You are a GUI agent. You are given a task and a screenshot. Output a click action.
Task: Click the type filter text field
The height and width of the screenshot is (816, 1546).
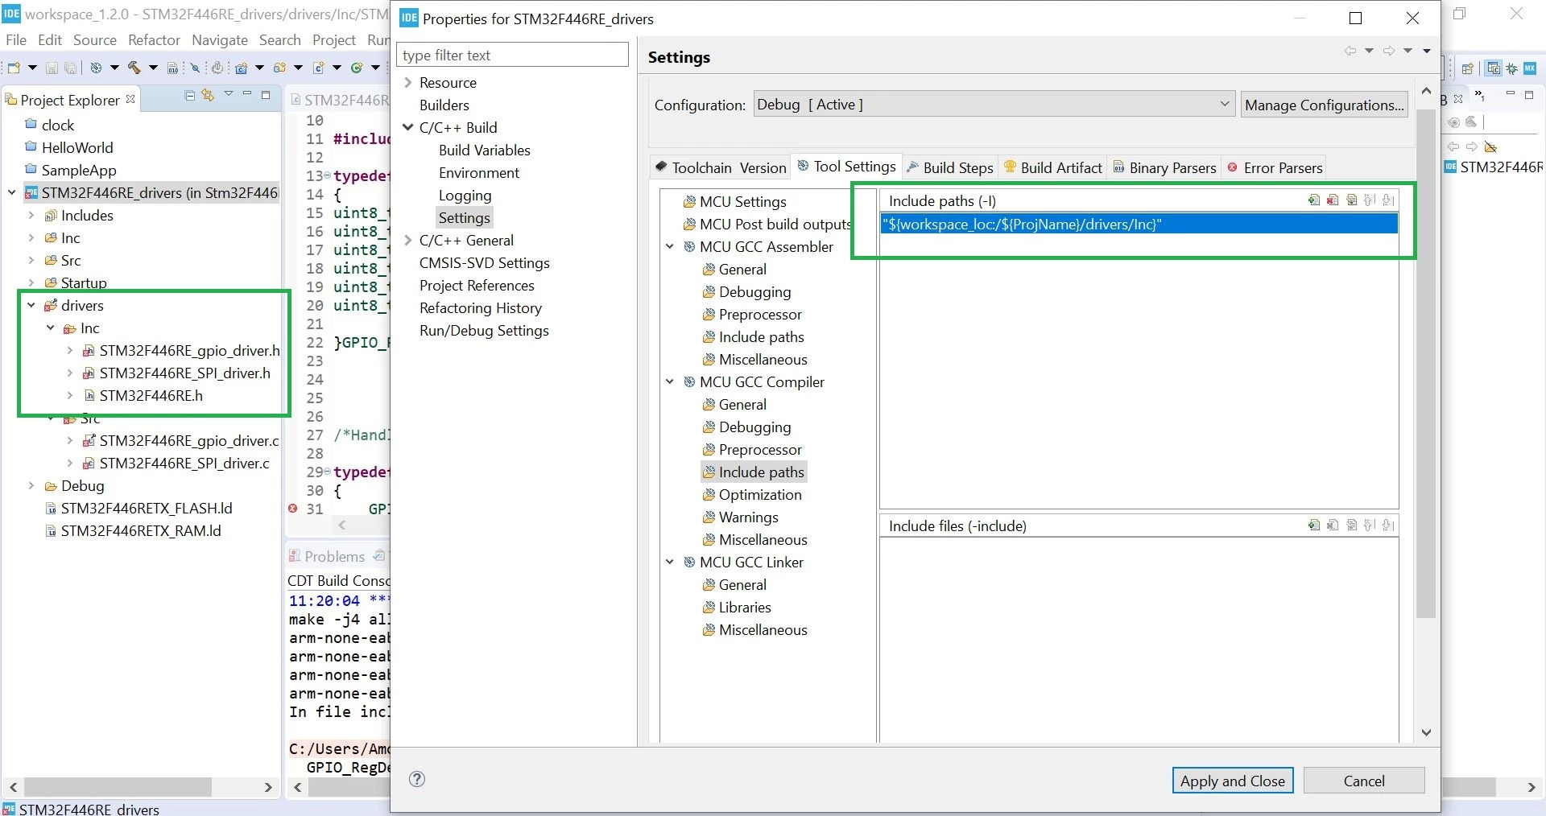512,55
